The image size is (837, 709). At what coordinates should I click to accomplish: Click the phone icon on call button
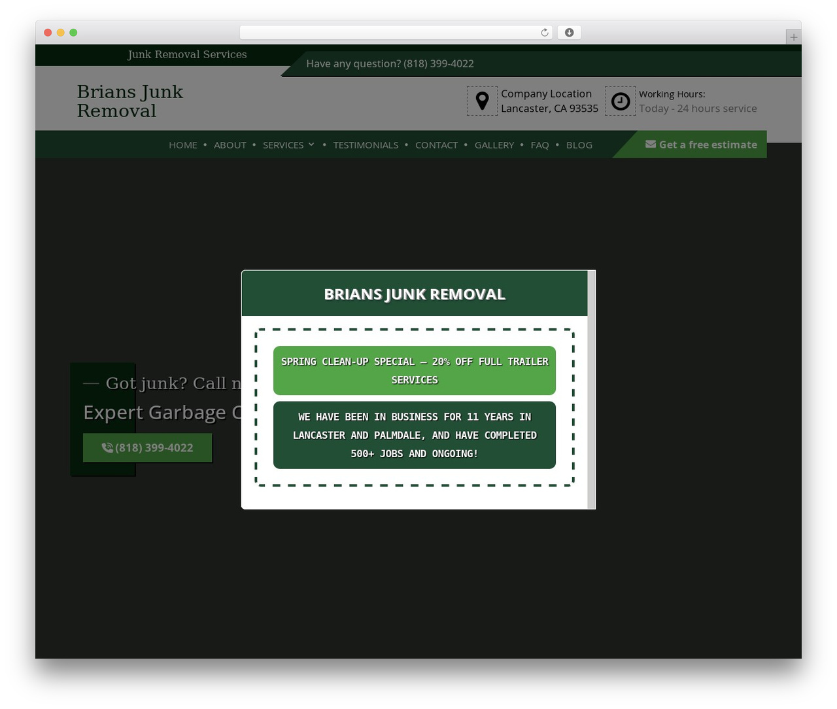tap(107, 447)
